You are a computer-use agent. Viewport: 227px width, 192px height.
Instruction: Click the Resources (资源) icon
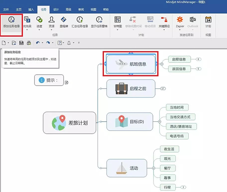(x=51, y=19)
